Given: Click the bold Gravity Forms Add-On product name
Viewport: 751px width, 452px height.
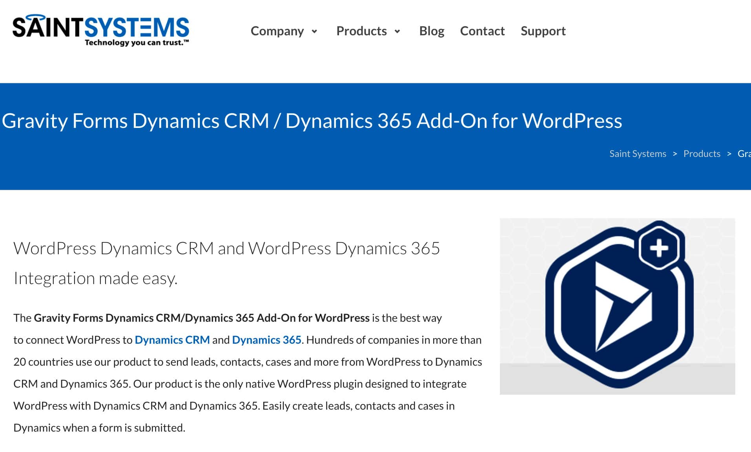Looking at the screenshot, I should tap(202, 318).
